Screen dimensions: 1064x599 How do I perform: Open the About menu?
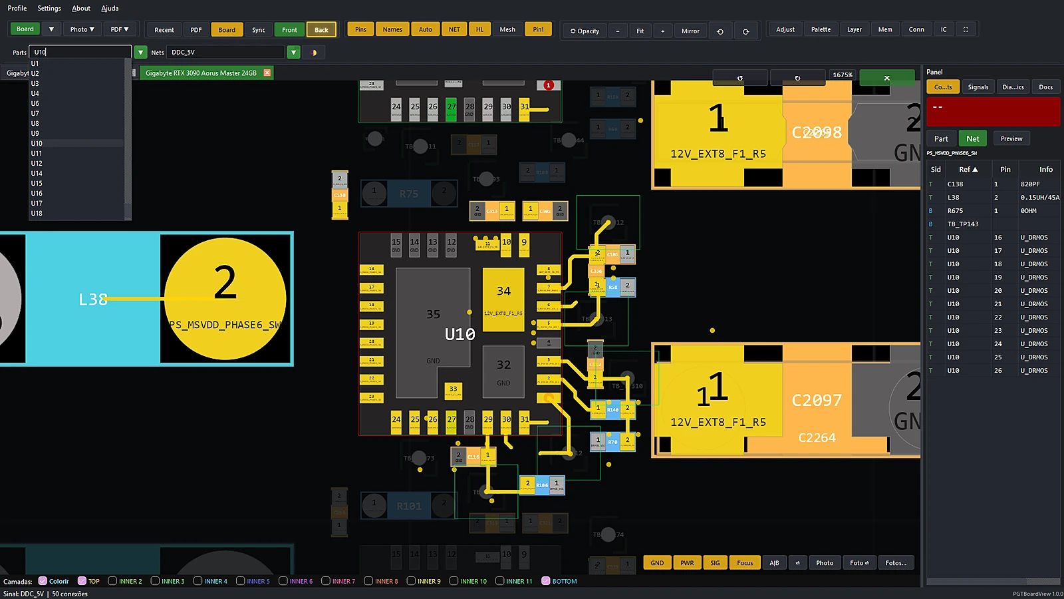(x=81, y=8)
